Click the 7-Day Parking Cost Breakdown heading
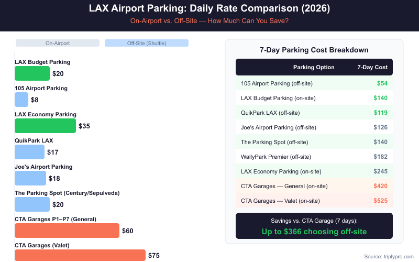 click(314, 50)
